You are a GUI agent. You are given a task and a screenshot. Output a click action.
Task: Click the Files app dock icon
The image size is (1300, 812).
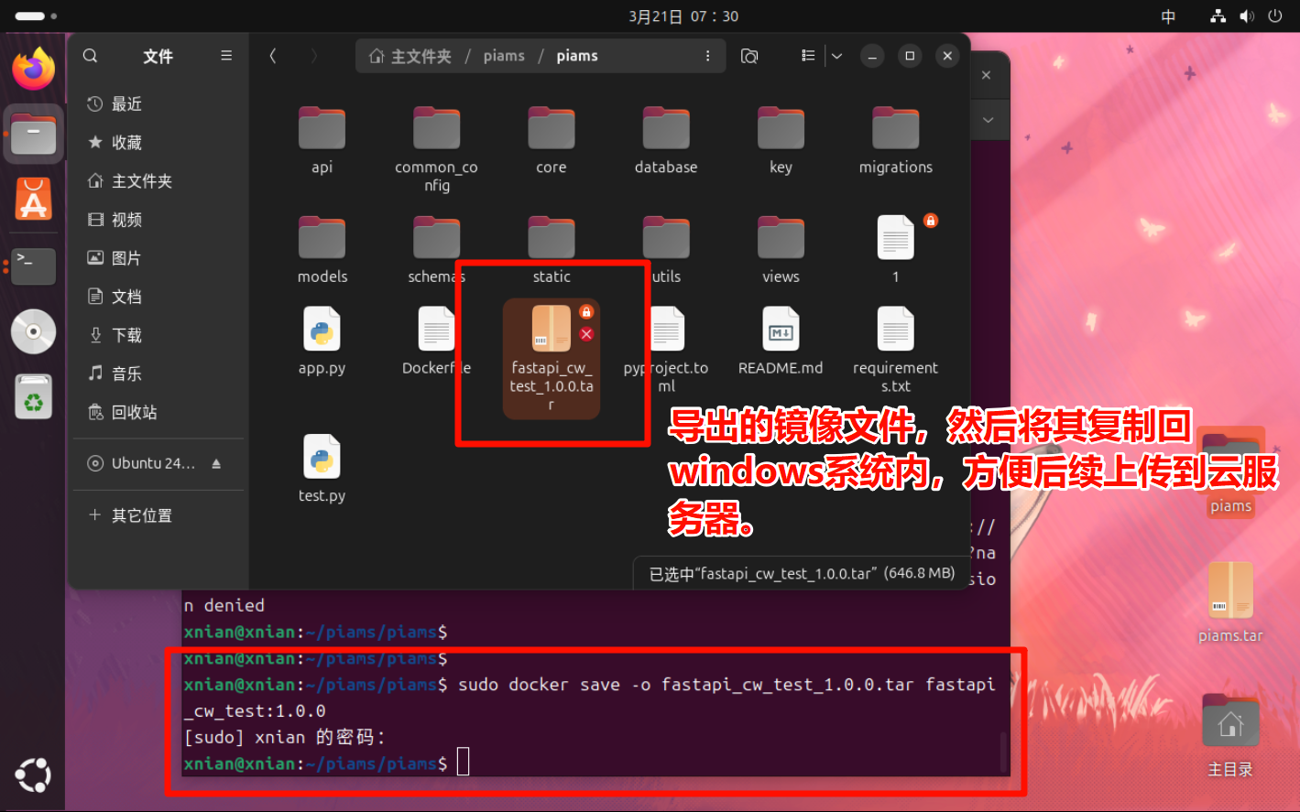(33, 135)
